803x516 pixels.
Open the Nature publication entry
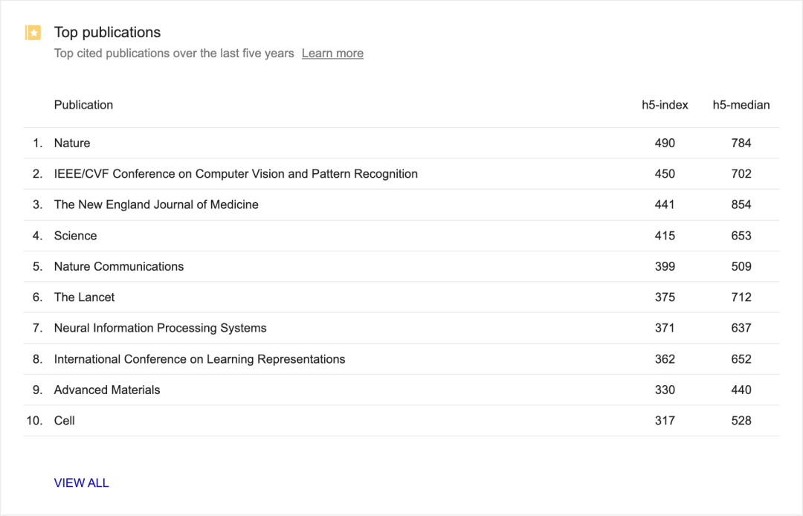tap(72, 143)
